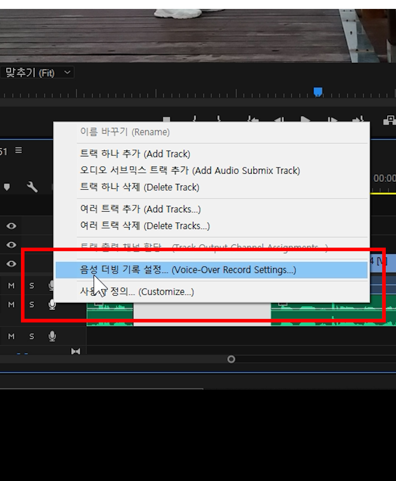The image size is (396, 481).
Task: Click the second audio track microphone icon
Action: 52,304
